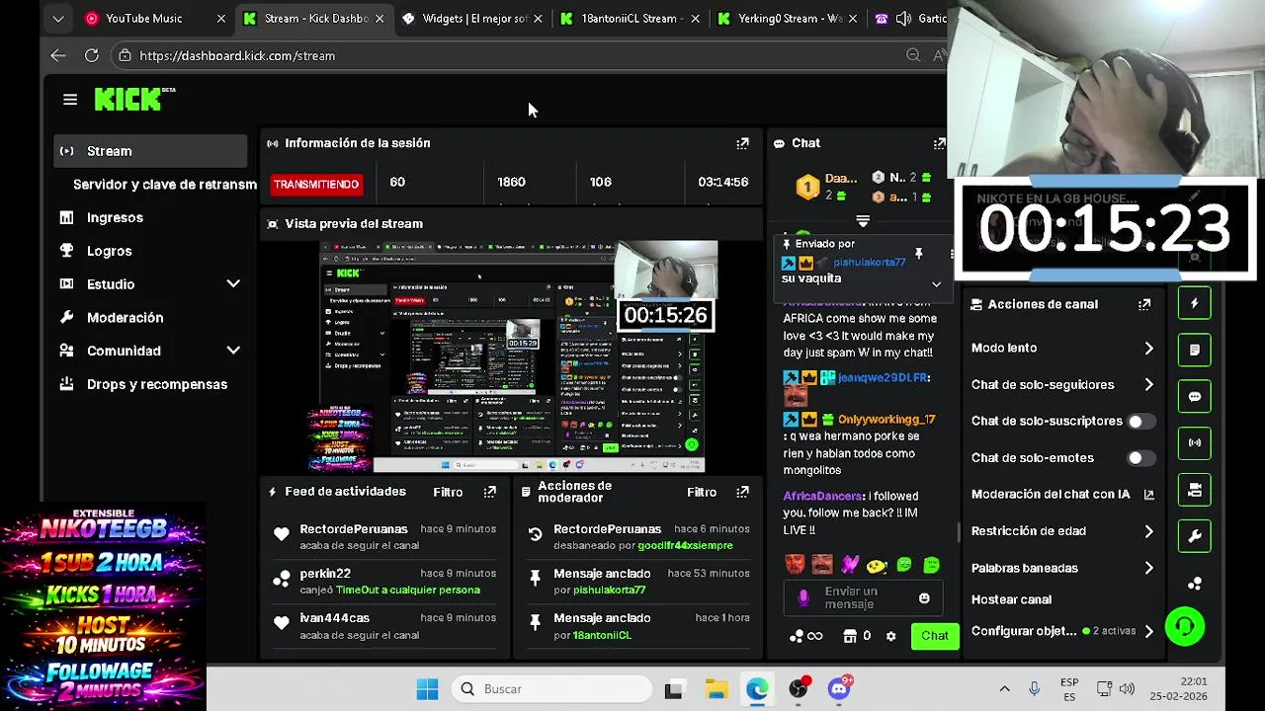Open Moderación del chat con IA
The height and width of the screenshot is (711, 1265).
pos(1062,495)
